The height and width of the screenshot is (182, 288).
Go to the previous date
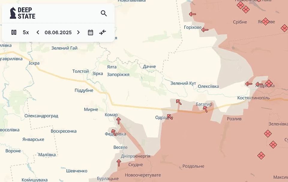(38, 32)
